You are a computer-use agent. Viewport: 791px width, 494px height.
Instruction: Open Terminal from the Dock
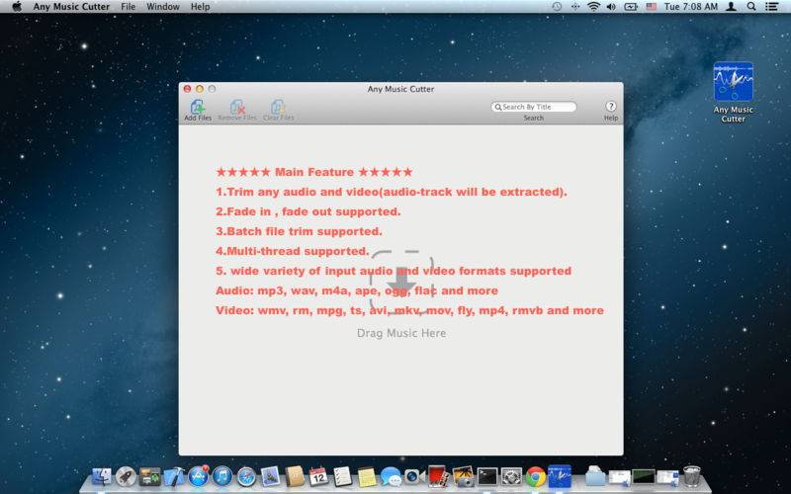point(486,476)
